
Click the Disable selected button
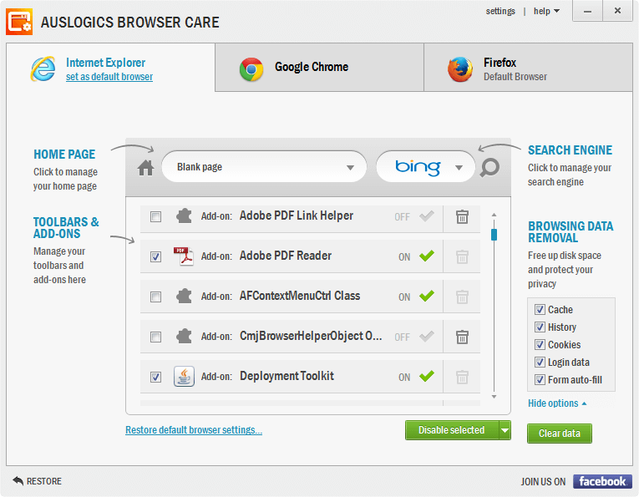pos(452,430)
